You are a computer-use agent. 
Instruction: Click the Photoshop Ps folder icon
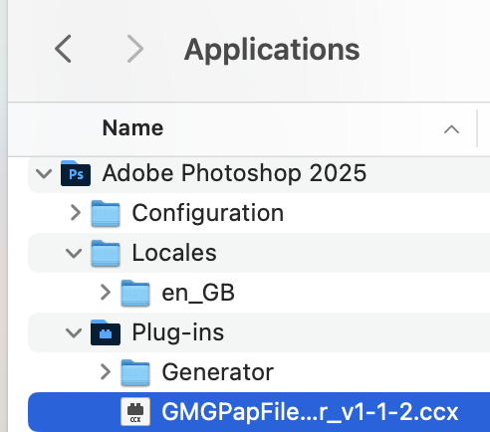click(x=76, y=173)
